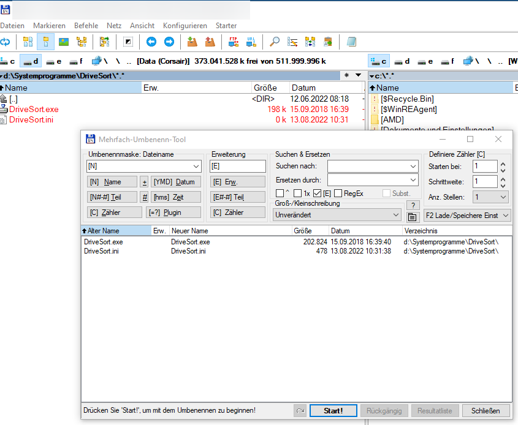This screenshot has width=518, height=425.
Task: Insert [YMD] Datum placeholder button
Action: click(x=176, y=182)
